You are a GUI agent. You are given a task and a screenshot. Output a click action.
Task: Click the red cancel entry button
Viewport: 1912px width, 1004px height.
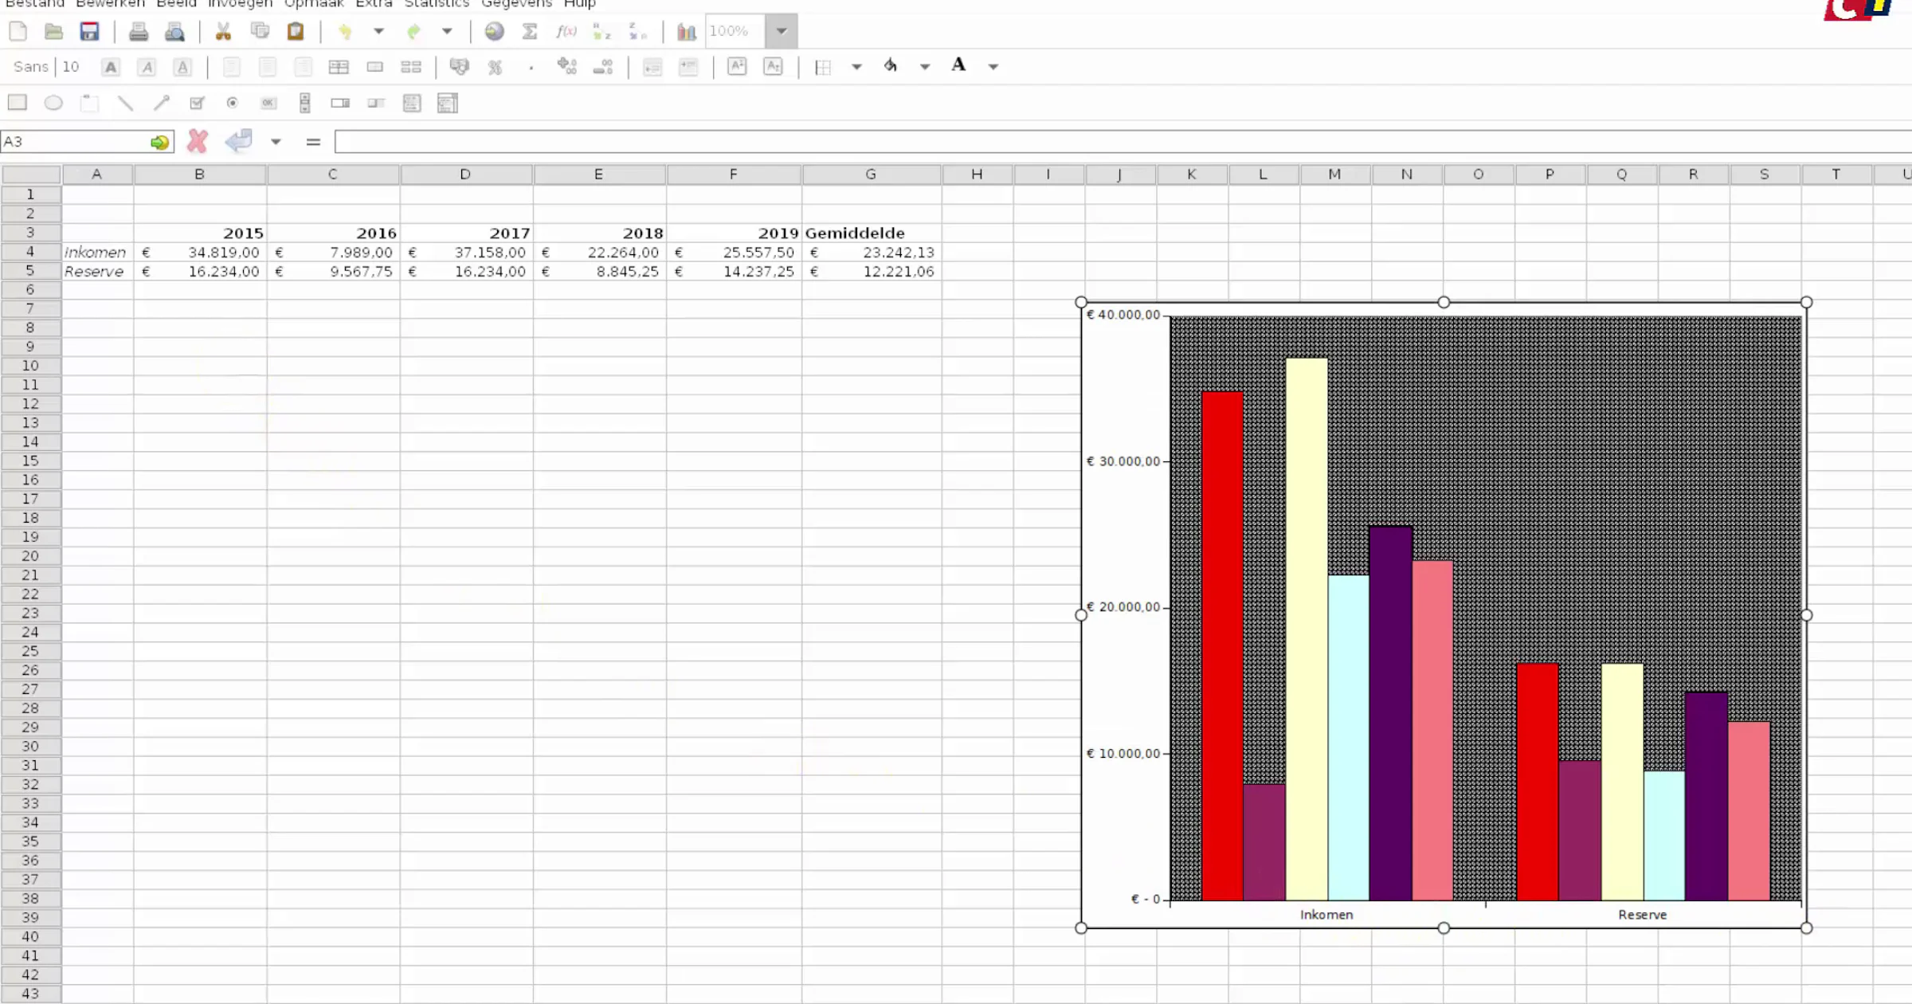pos(198,142)
